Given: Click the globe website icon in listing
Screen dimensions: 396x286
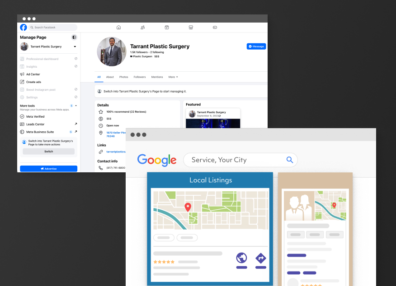Looking at the screenshot, I should click(242, 258).
